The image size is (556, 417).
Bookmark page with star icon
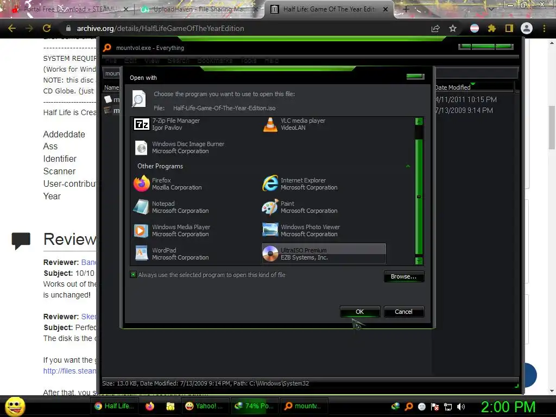tap(453, 28)
